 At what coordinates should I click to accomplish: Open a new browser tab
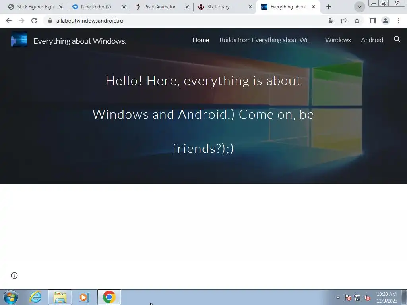click(329, 7)
